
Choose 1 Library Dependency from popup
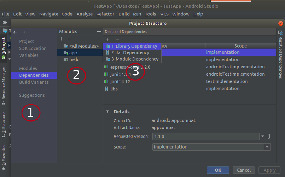(132, 46)
